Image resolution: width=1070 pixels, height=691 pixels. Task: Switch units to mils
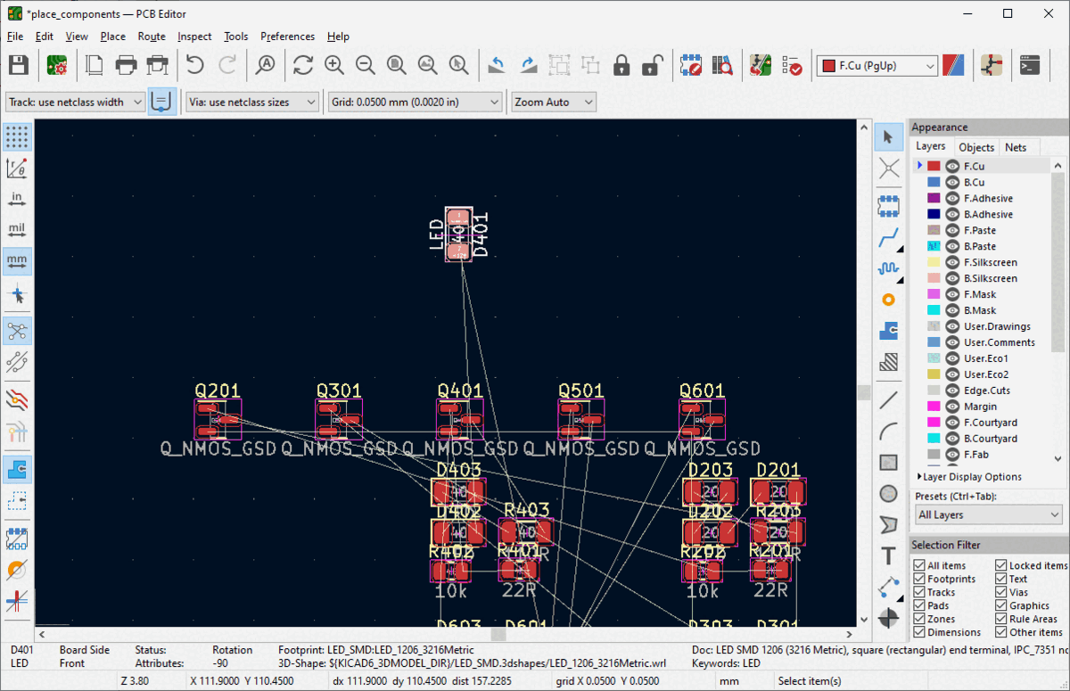pyautogui.click(x=17, y=230)
